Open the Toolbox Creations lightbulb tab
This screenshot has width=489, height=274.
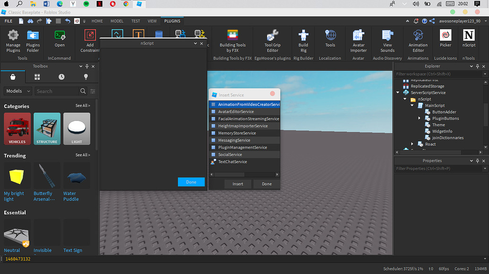click(x=86, y=77)
